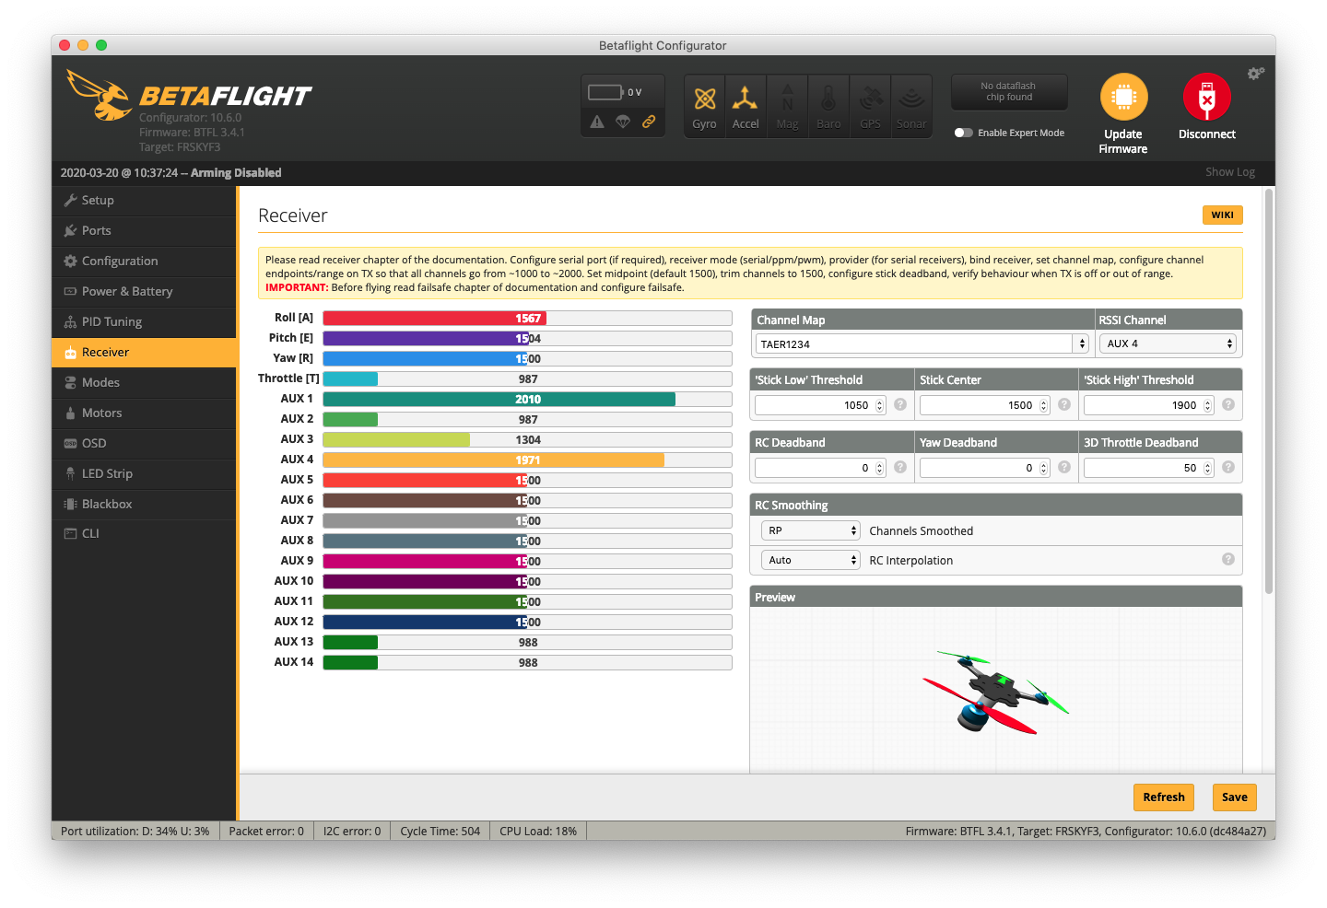Click the Baro sensor icon

click(828, 98)
